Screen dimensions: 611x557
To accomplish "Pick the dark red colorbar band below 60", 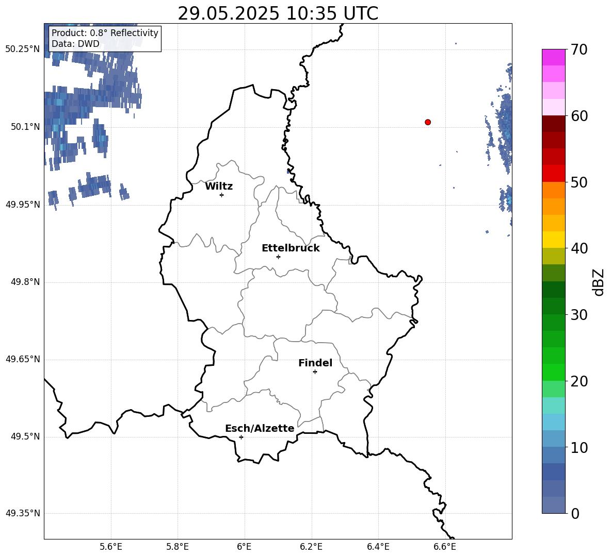I will point(554,124).
